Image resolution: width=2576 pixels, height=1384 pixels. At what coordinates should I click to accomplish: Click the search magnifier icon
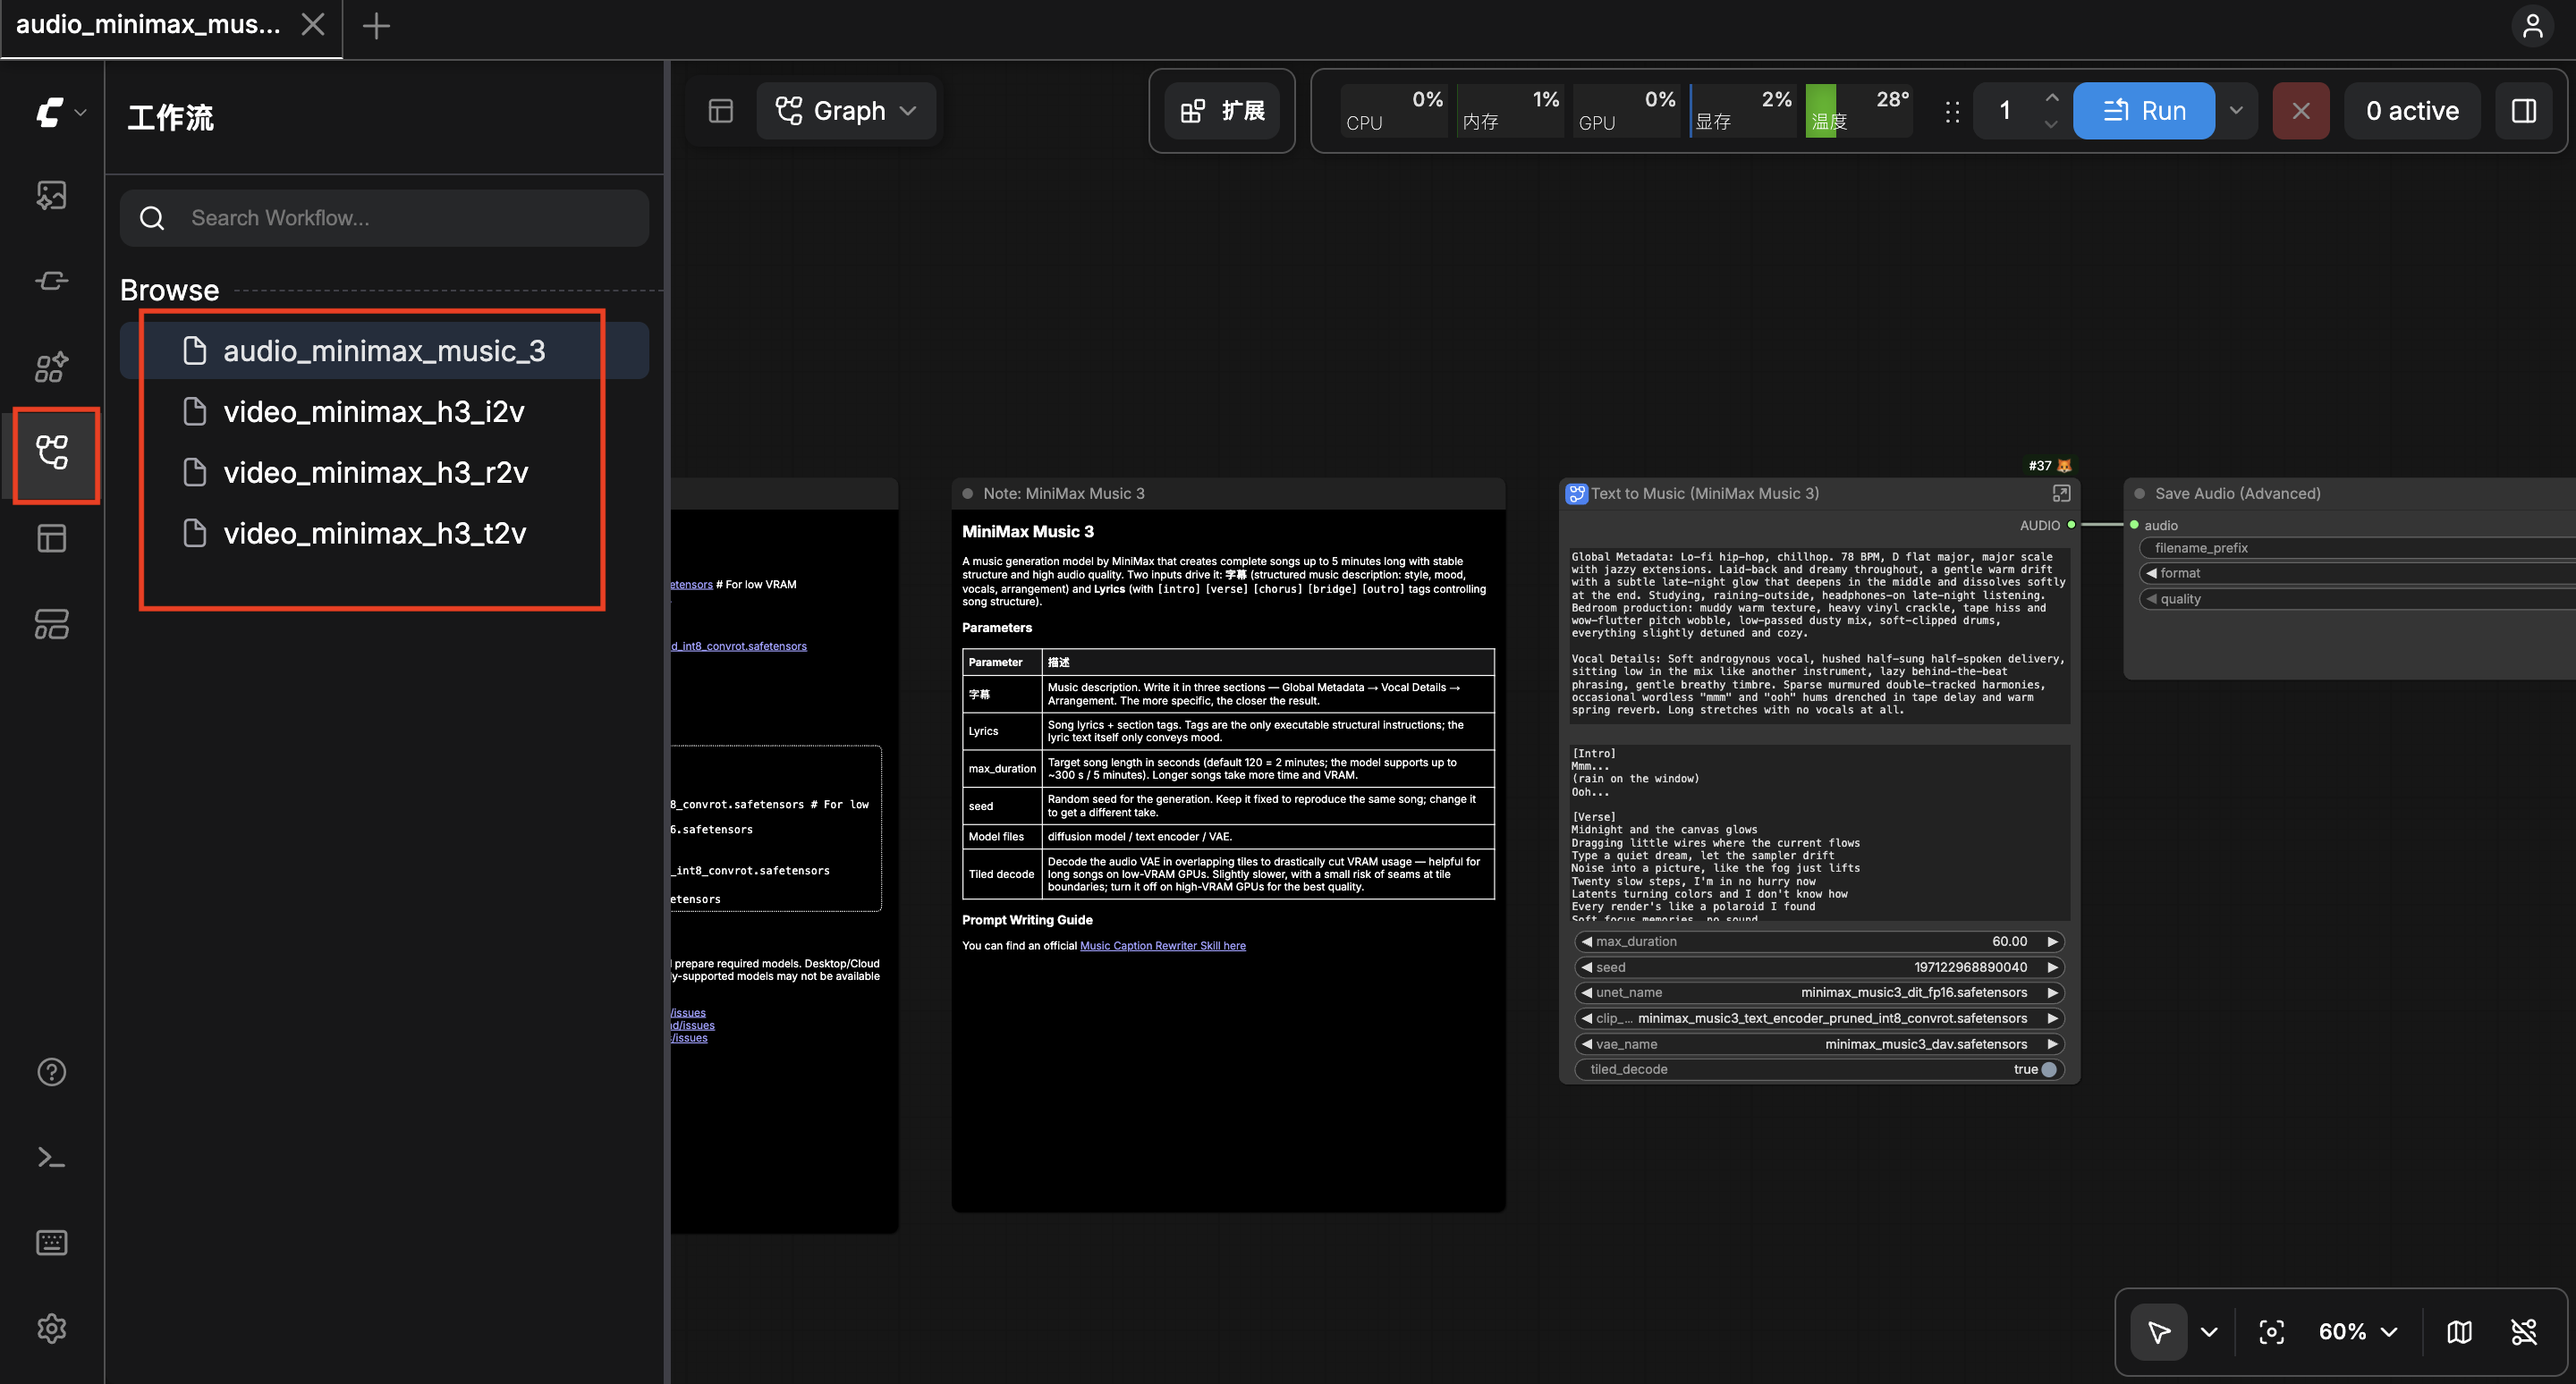click(x=152, y=218)
